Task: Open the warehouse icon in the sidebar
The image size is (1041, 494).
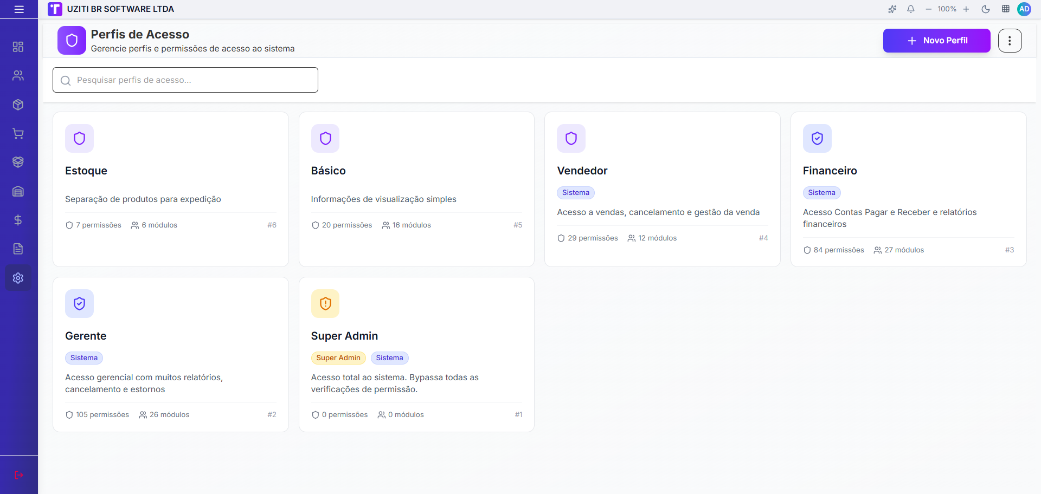Action: coord(18,191)
